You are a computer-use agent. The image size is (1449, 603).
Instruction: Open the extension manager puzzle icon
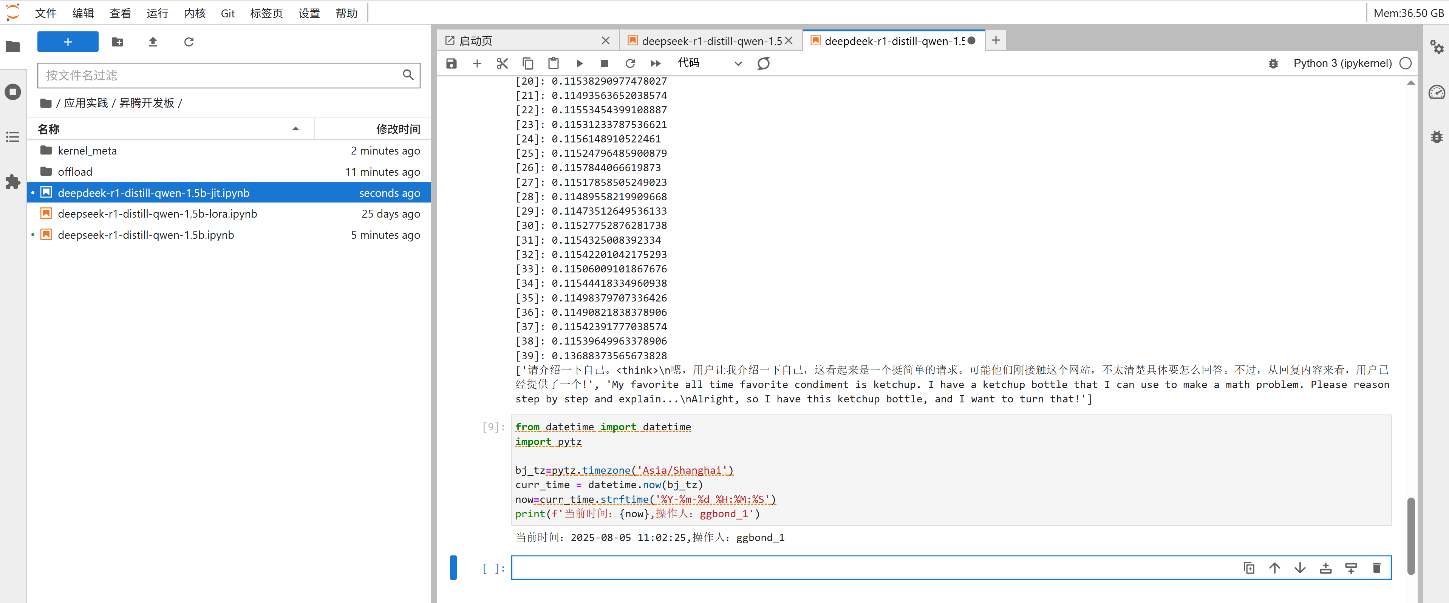pyautogui.click(x=12, y=182)
